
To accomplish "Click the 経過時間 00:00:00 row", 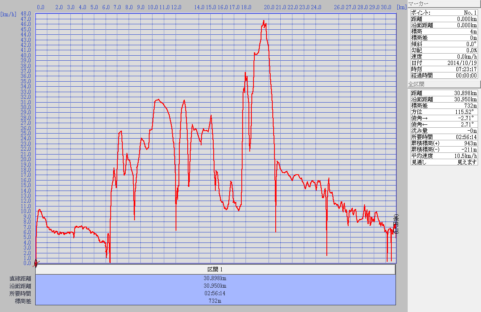I will point(444,75).
